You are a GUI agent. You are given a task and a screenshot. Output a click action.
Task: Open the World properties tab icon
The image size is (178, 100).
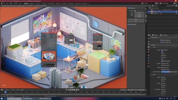click(x=149, y=52)
